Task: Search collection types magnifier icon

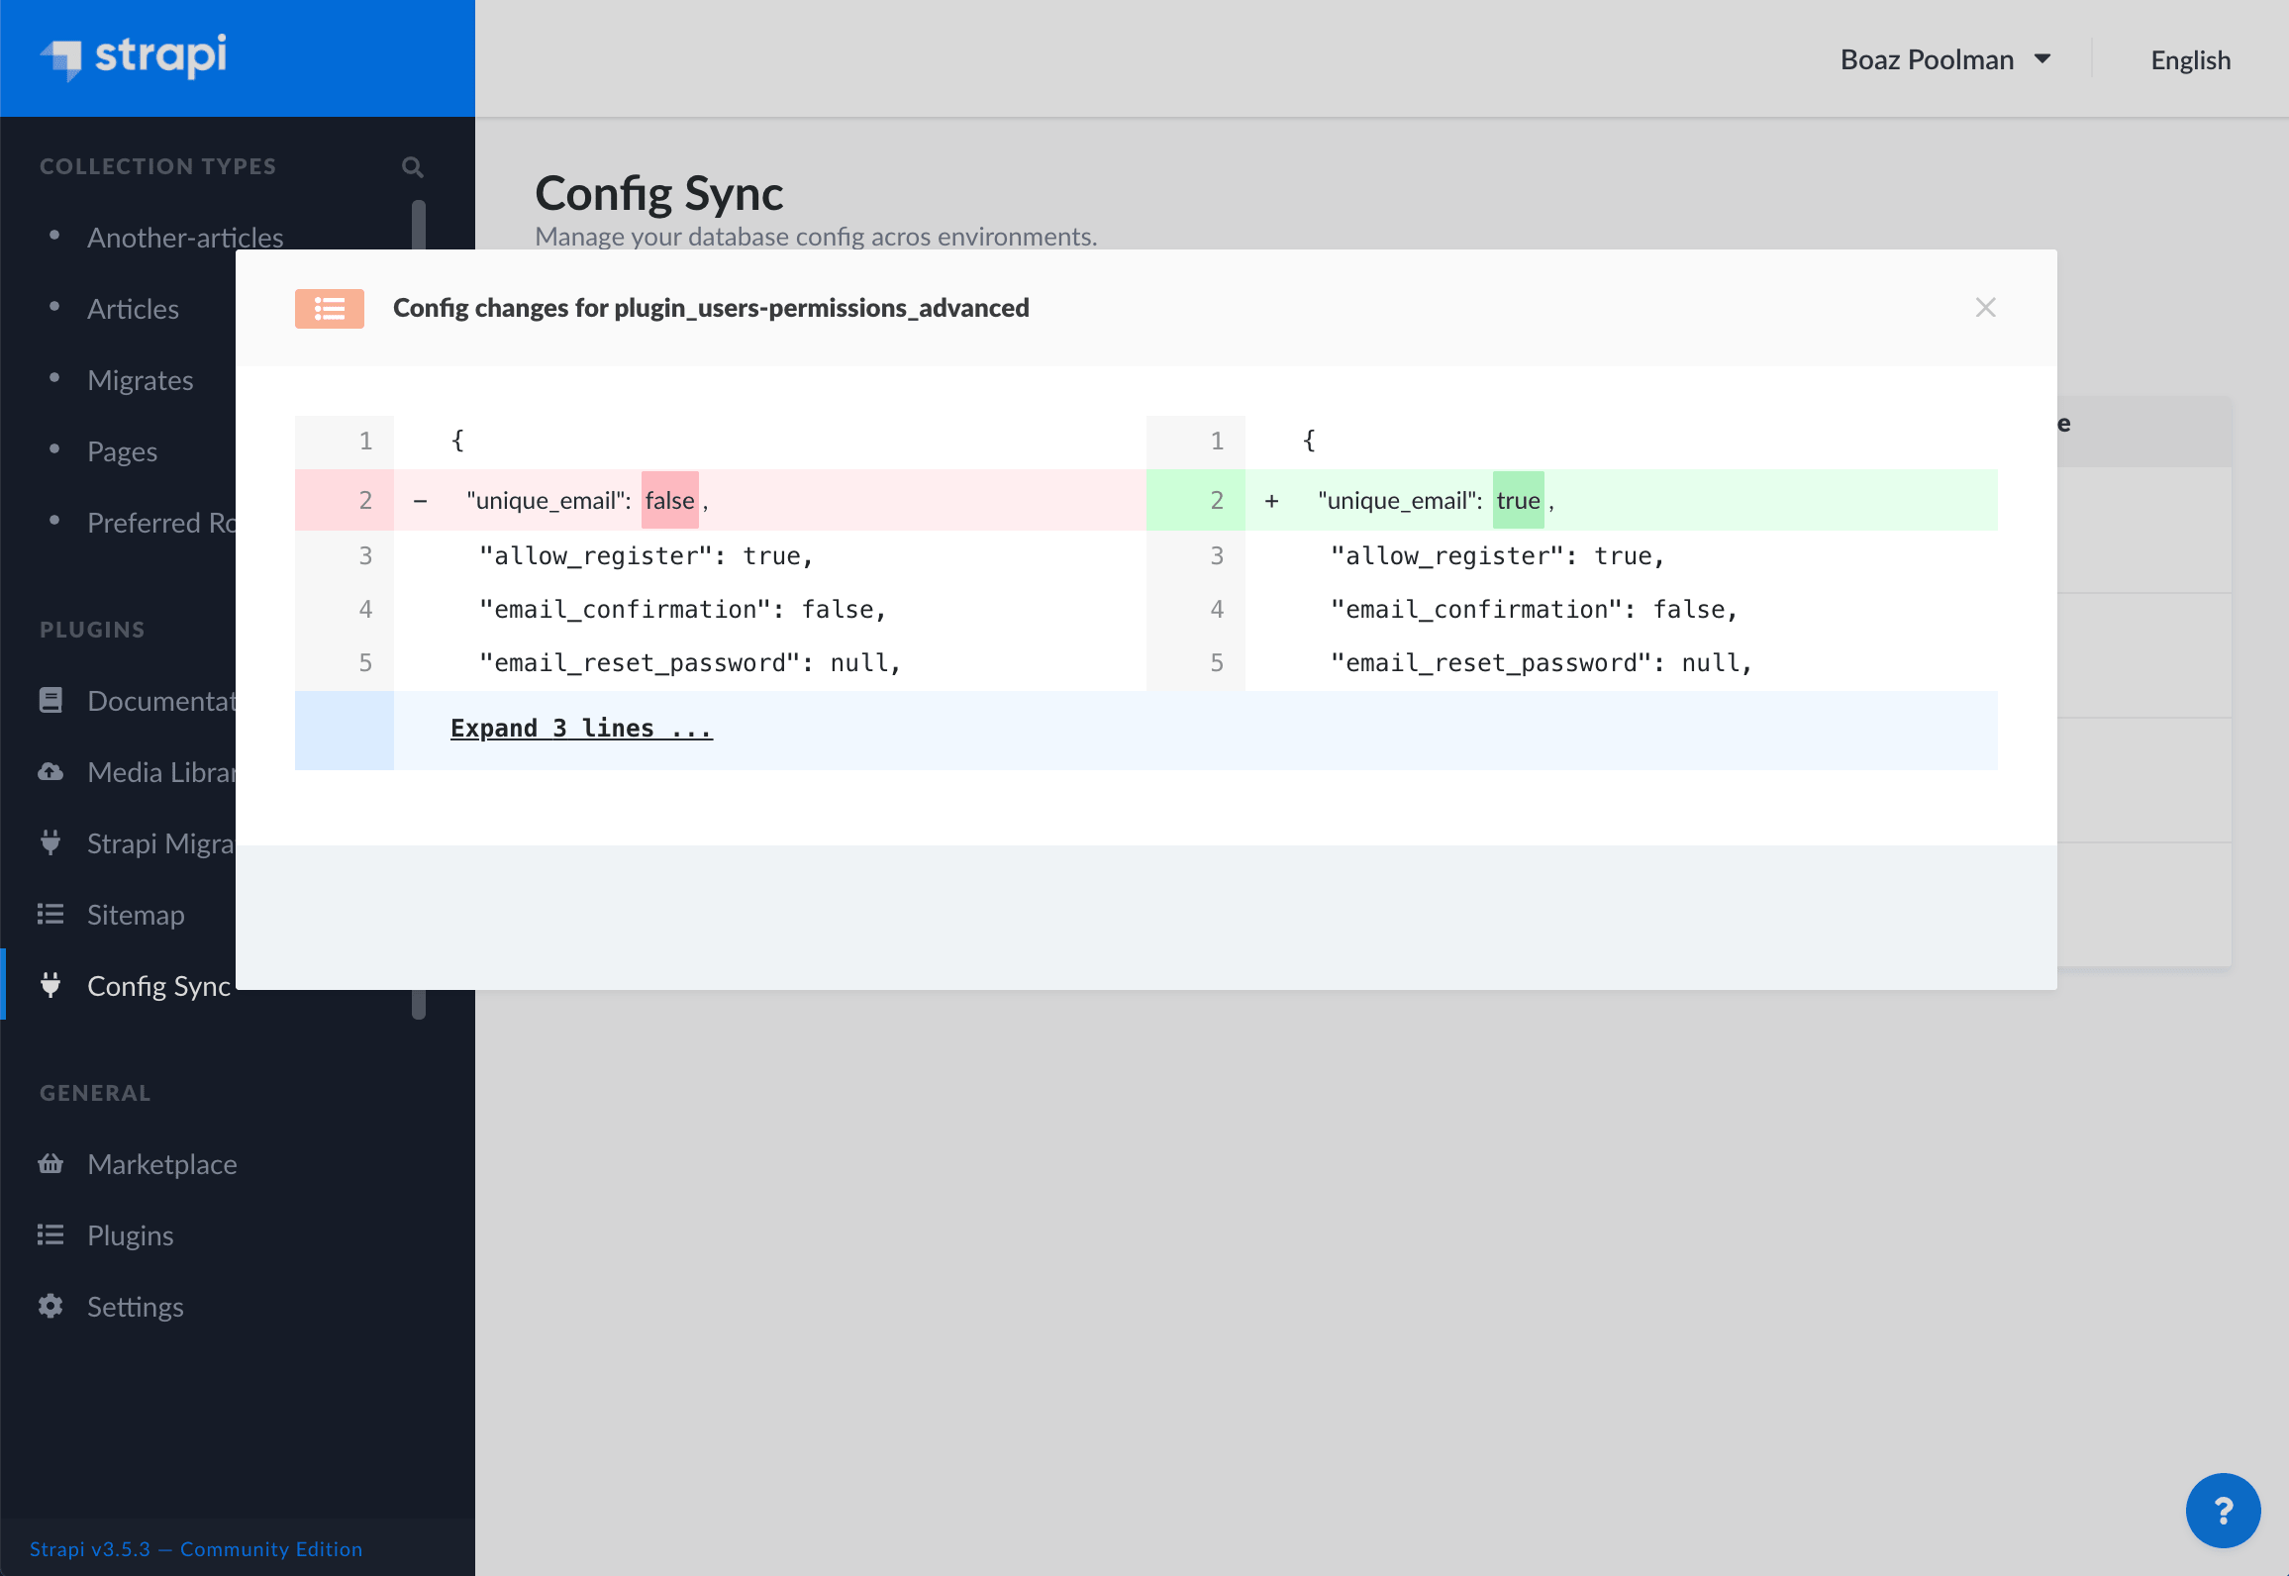Action: pos(413,167)
